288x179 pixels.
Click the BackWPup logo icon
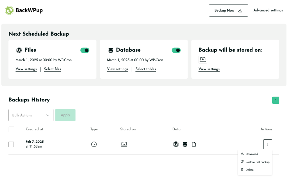pos(9,10)
